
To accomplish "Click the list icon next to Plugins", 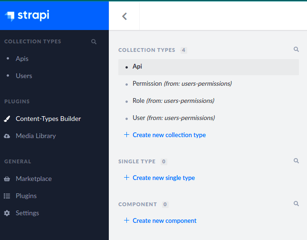I will pyautogui.click(x=7, y=196).
